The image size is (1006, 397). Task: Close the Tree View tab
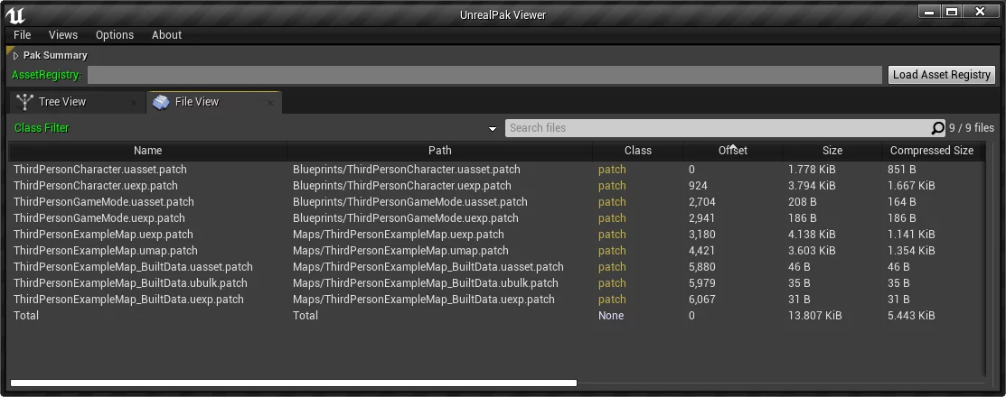pos(134,103)
